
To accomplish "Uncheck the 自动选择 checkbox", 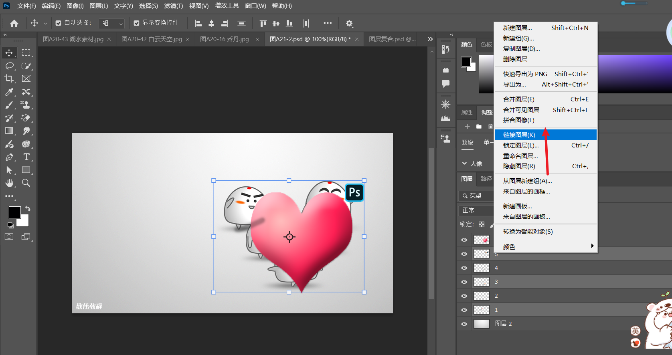I will (x=59, y=23).
